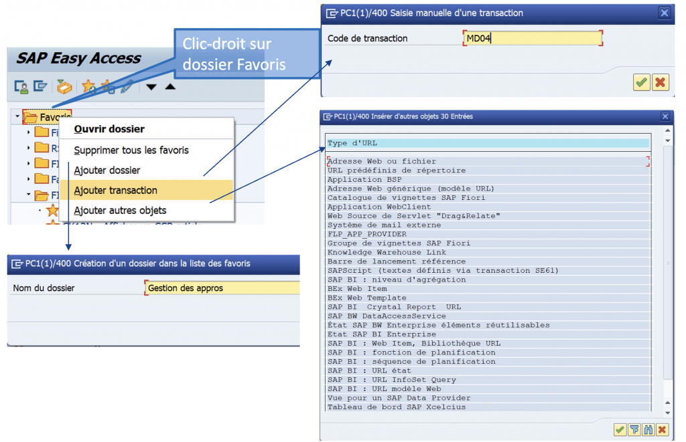Confirm URL type selection with green checkmark
Image resolution: width=686 pixels, height=442 pixels.
click(621, 430)
